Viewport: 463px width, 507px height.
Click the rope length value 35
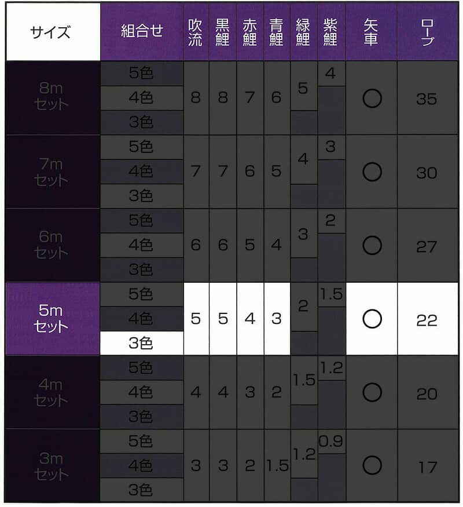[427, 99]
